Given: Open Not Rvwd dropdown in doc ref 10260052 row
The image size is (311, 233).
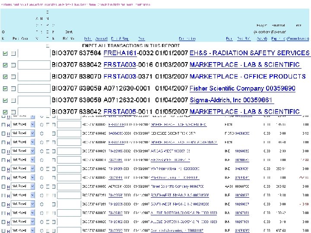Looking at the screenshot, I should 23,151.
